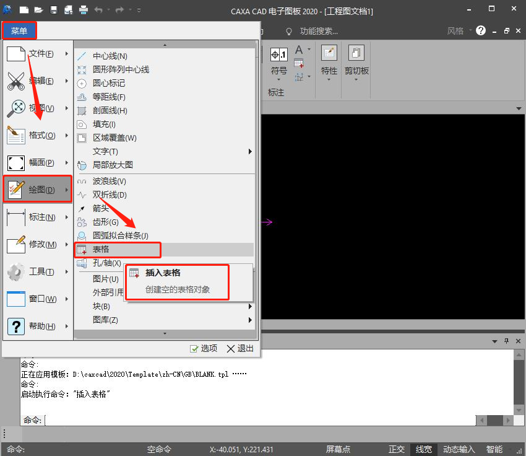Select 区域覆盖(W) command

click(x=165, y=138)
